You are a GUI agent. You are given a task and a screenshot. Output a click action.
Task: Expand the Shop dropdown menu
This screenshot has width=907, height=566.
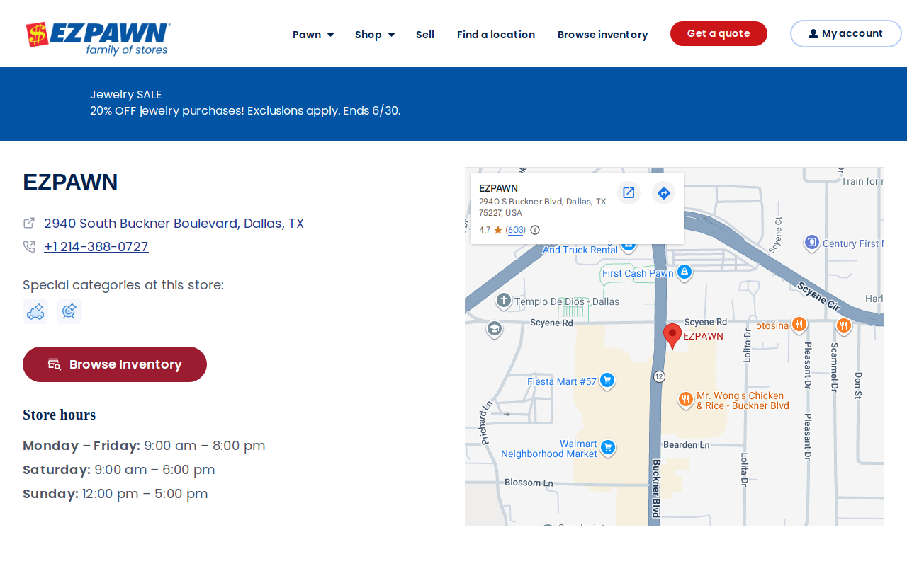(x=375, y=35)
